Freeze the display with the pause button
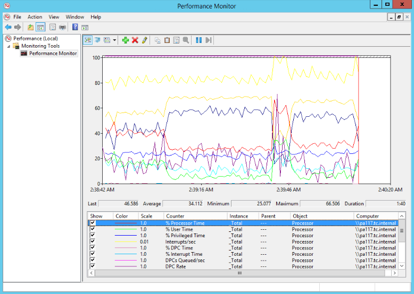Screen dimensions: 414x294 tap(198, 40)
